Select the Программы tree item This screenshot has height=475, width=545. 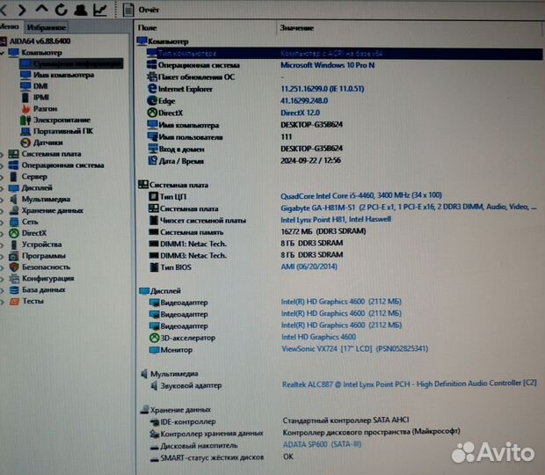(43, 256)
